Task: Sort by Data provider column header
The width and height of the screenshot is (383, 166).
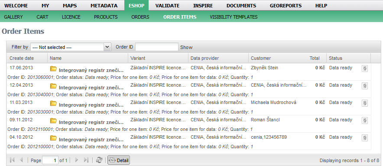Action: 218,58
